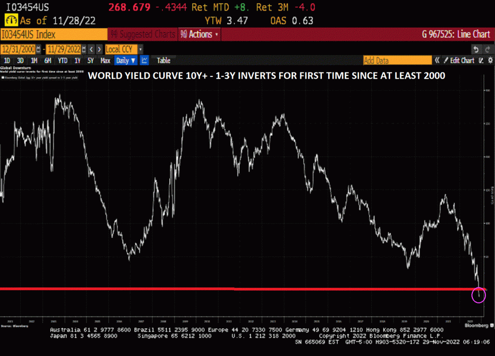Expand the Actions menu

(x=200, y=34)
